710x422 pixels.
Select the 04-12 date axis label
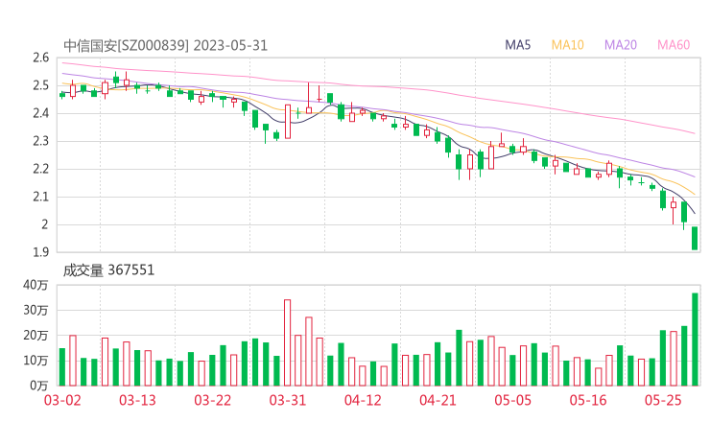[363, 400]
